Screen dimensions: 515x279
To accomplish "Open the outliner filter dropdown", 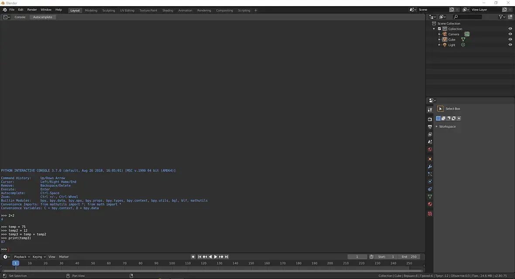I will [x=501, y=17].
